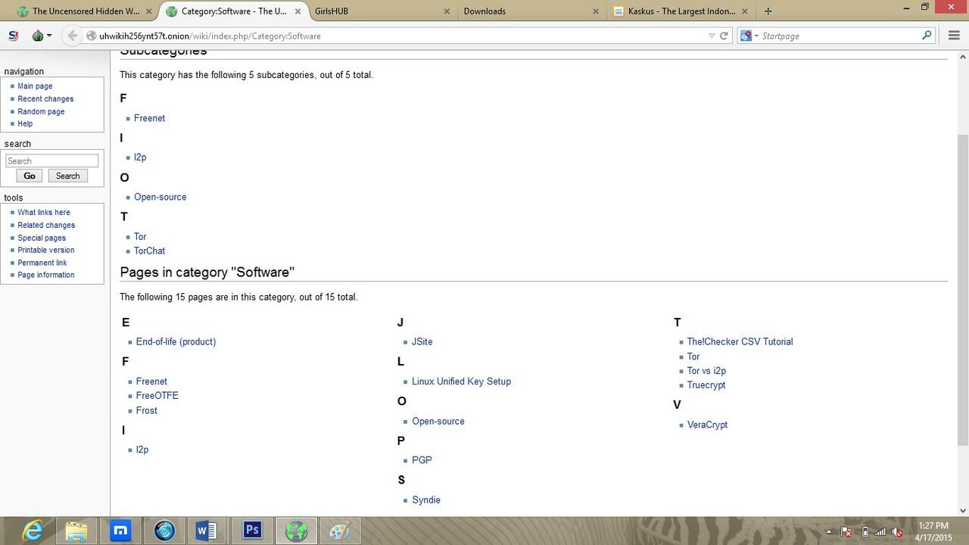Open Main page navigation link
Viewport: 969px width, 545px height.
pos(35,86)
